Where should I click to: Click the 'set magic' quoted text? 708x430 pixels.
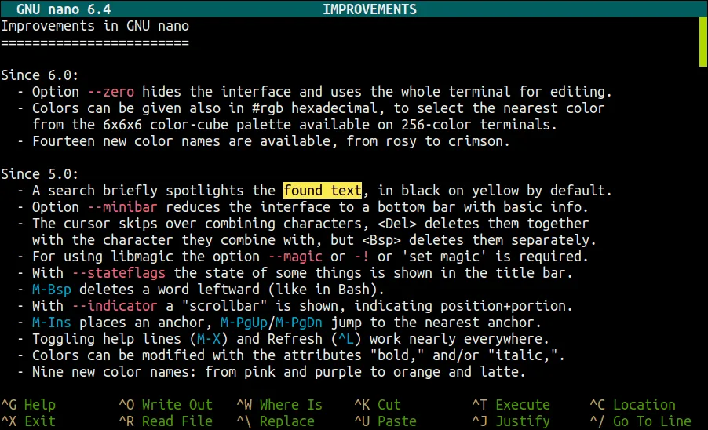444,257
